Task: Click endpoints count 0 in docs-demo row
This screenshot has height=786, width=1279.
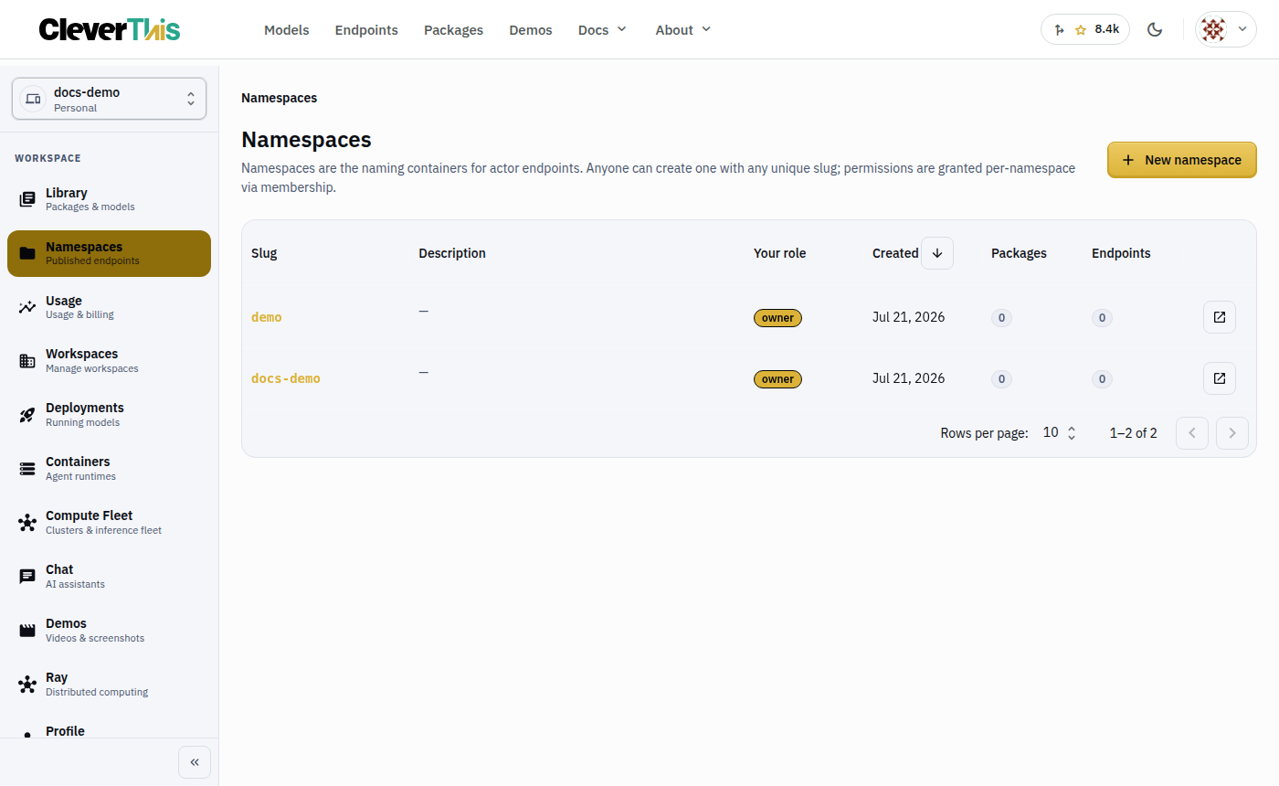Action: click(1102, 379)
